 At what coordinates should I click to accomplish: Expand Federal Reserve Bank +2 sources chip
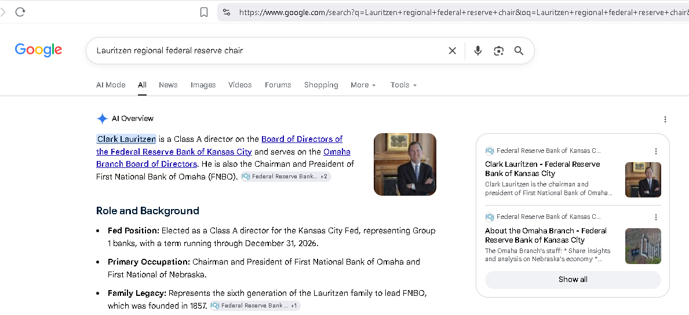(286, 177)
